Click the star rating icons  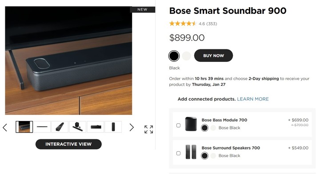click(x=182, y=24)
